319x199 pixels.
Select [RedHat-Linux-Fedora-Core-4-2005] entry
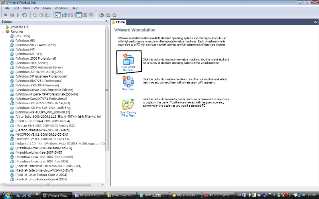[41, 179]
